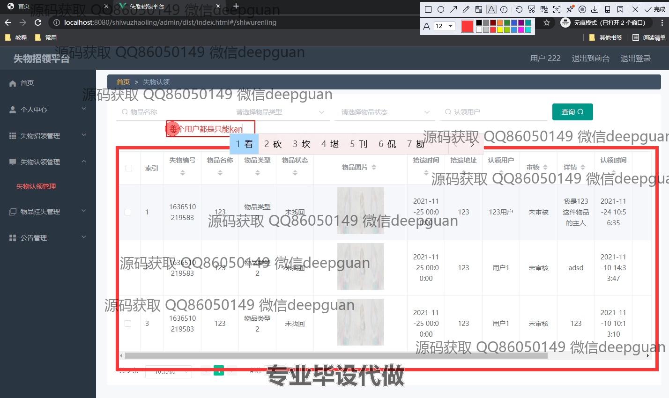Select the mosaic blur tool
The height and width of the screenshot is (398, 669).
[x=479, y=9]
